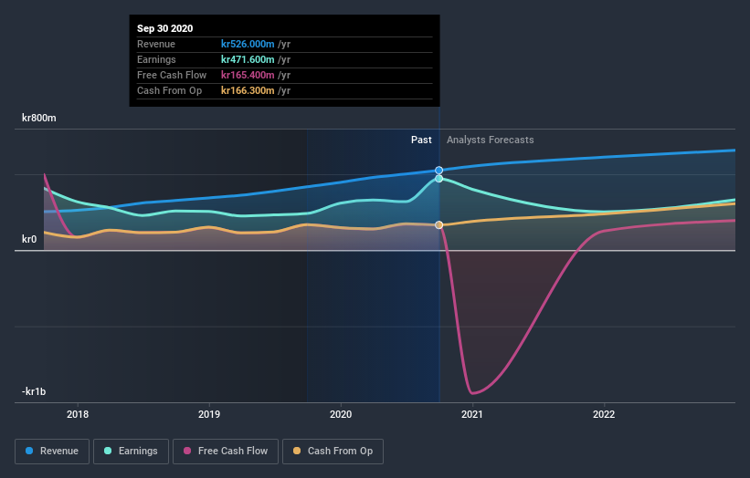Click the -kr1b y-axis label
Image resolution: width=750 pixels, height=478 pixels.
pos(34,391)
